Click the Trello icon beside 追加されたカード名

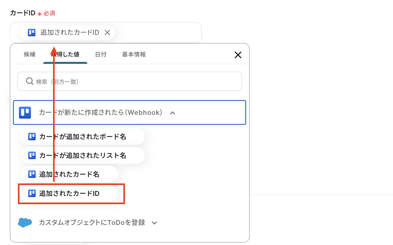[x=32, y=174]
